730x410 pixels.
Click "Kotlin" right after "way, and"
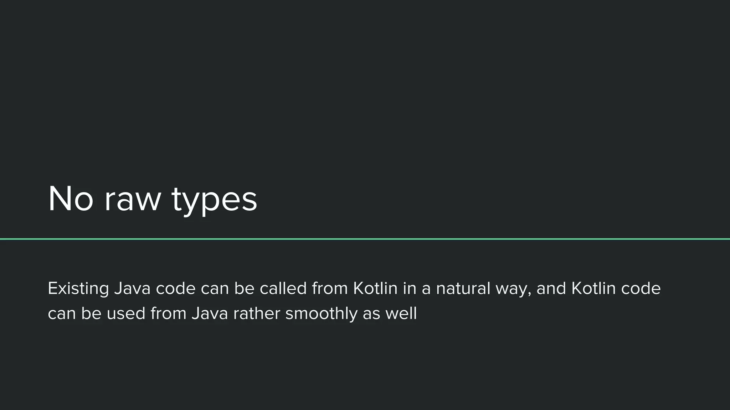593,288
